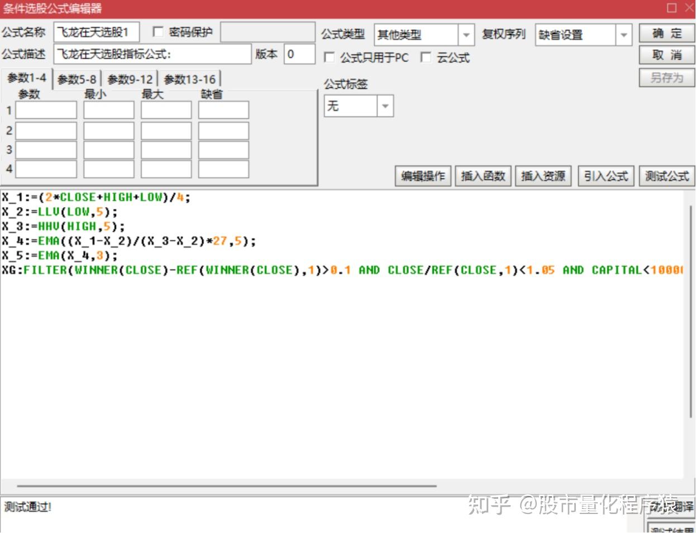Click row 3 最大 field
The height and width of the screenshot is (533, 696).
pyautogui.click(x=166, y=150)
